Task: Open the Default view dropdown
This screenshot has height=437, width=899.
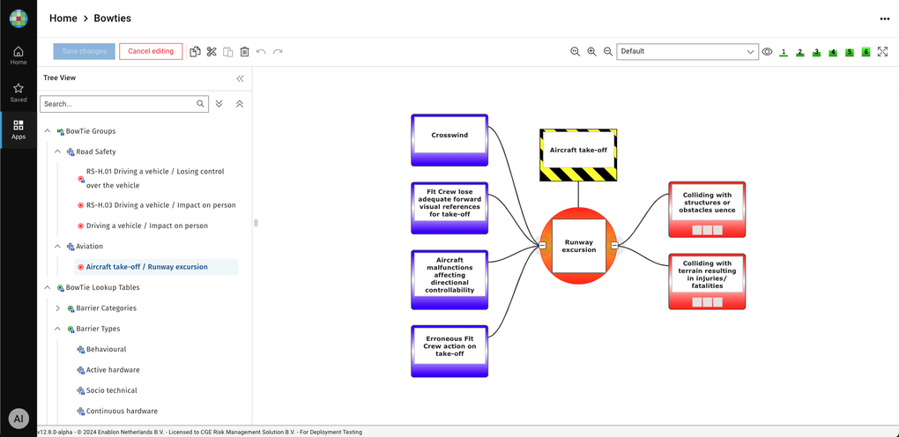Action: (687, 52)
